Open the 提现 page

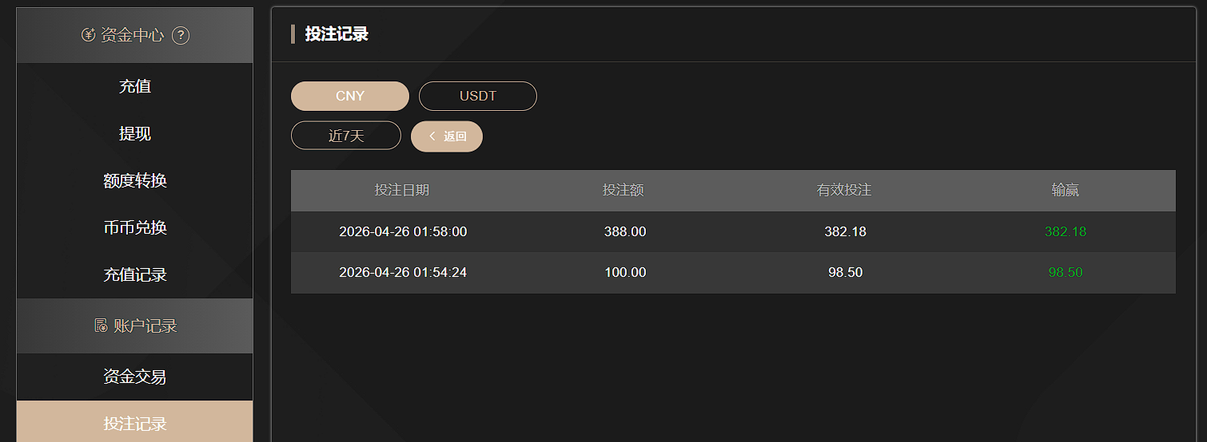click(x=134, y=133)
